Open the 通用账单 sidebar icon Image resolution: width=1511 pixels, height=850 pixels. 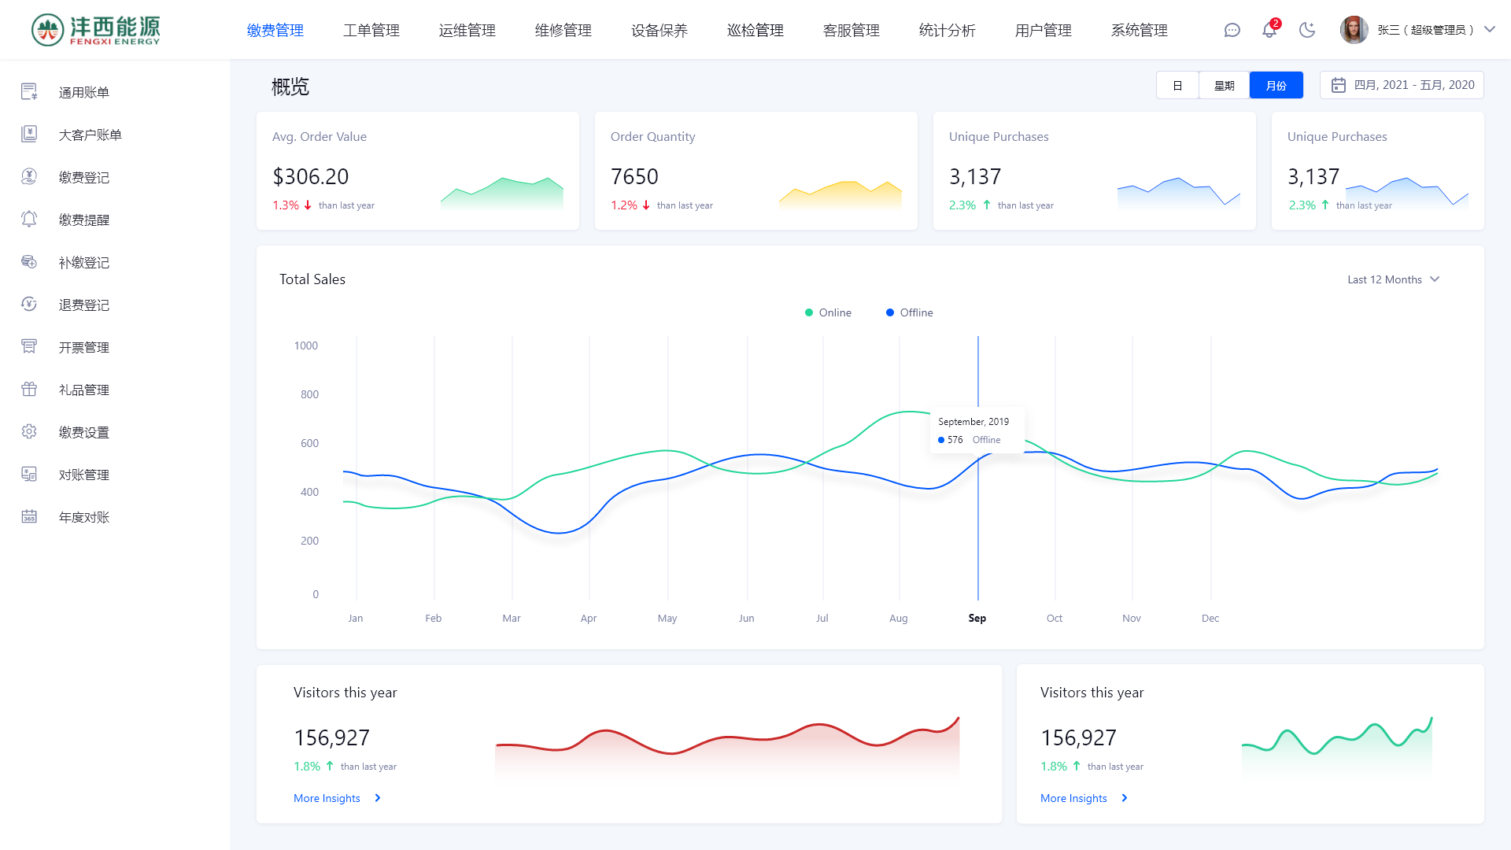29,91
